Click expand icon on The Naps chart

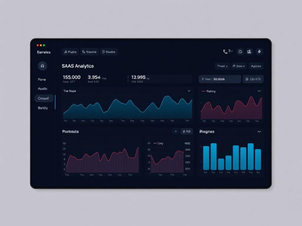point(189,91)
